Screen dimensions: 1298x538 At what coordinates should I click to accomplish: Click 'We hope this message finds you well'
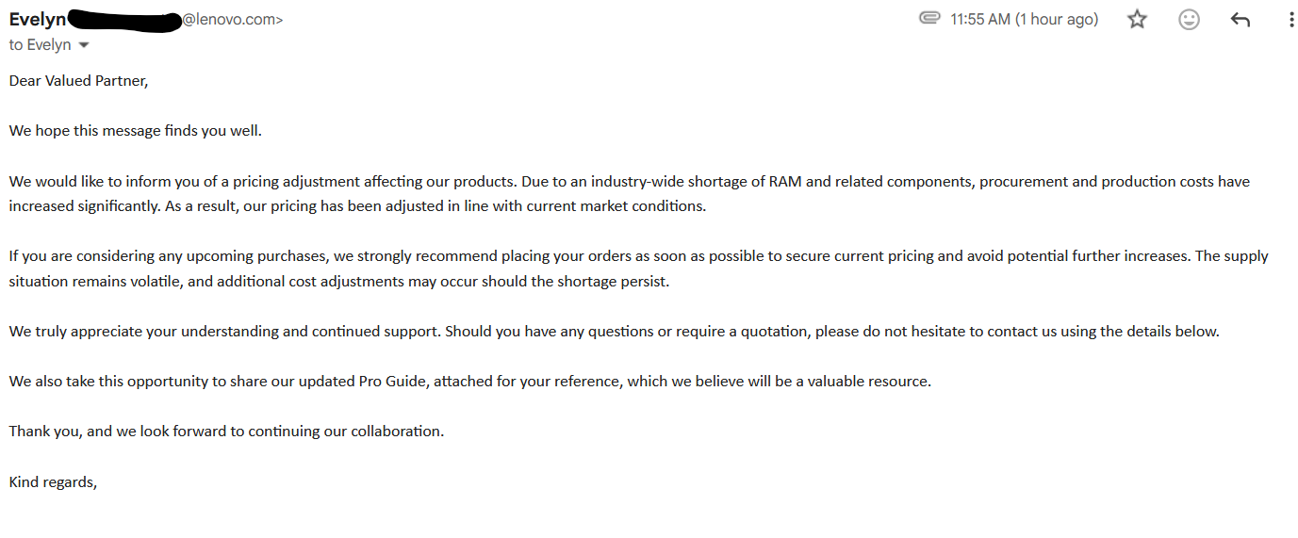click(x=136, y=131)
